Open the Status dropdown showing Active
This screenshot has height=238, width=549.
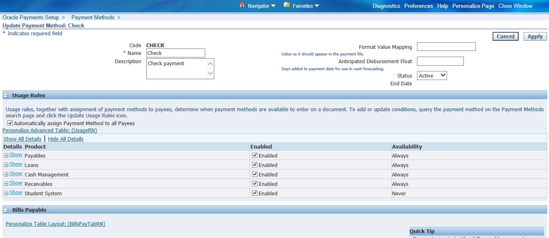(x=432, y=75)
